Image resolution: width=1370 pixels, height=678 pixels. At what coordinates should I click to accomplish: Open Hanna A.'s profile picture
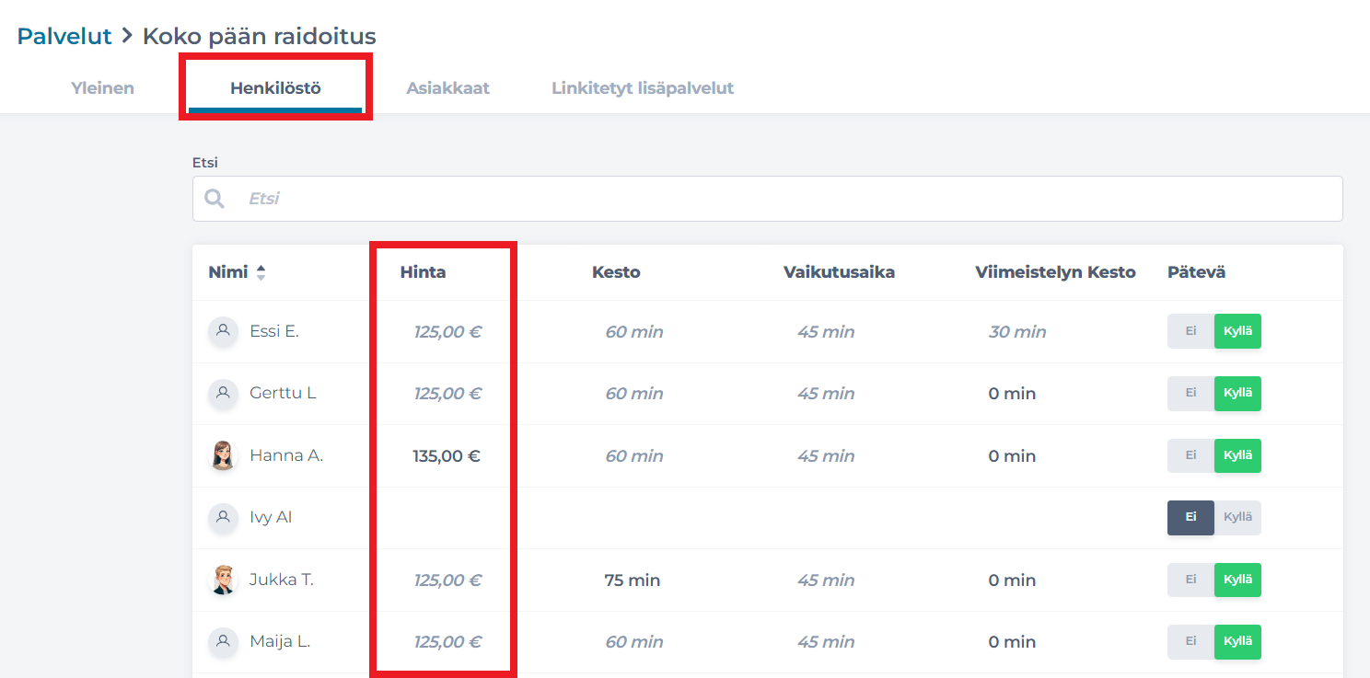(x=223, y=455)
